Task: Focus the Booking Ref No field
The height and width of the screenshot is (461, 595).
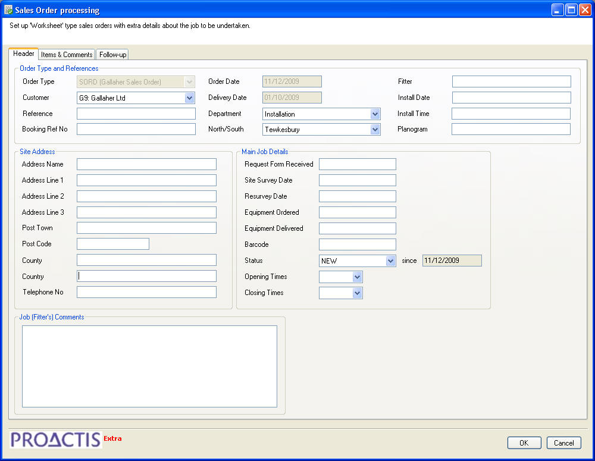Action: 136,129
